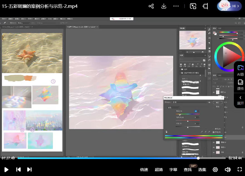Switch to picture-in-picture mini window mode

coord(193,6)
